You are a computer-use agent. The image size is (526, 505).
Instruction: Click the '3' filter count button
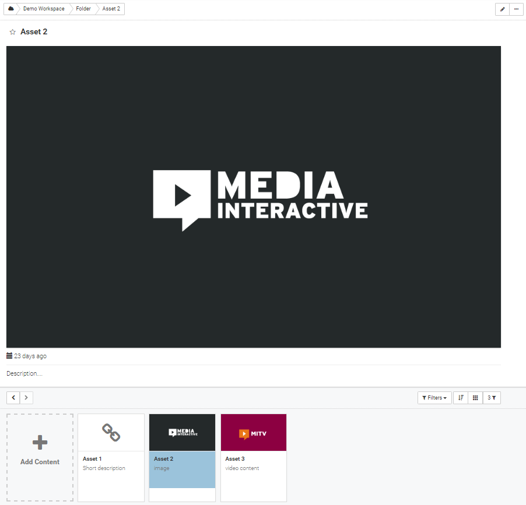[492, 398]
